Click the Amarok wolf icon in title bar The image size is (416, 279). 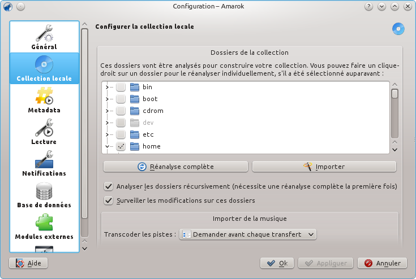click(8, 6)
